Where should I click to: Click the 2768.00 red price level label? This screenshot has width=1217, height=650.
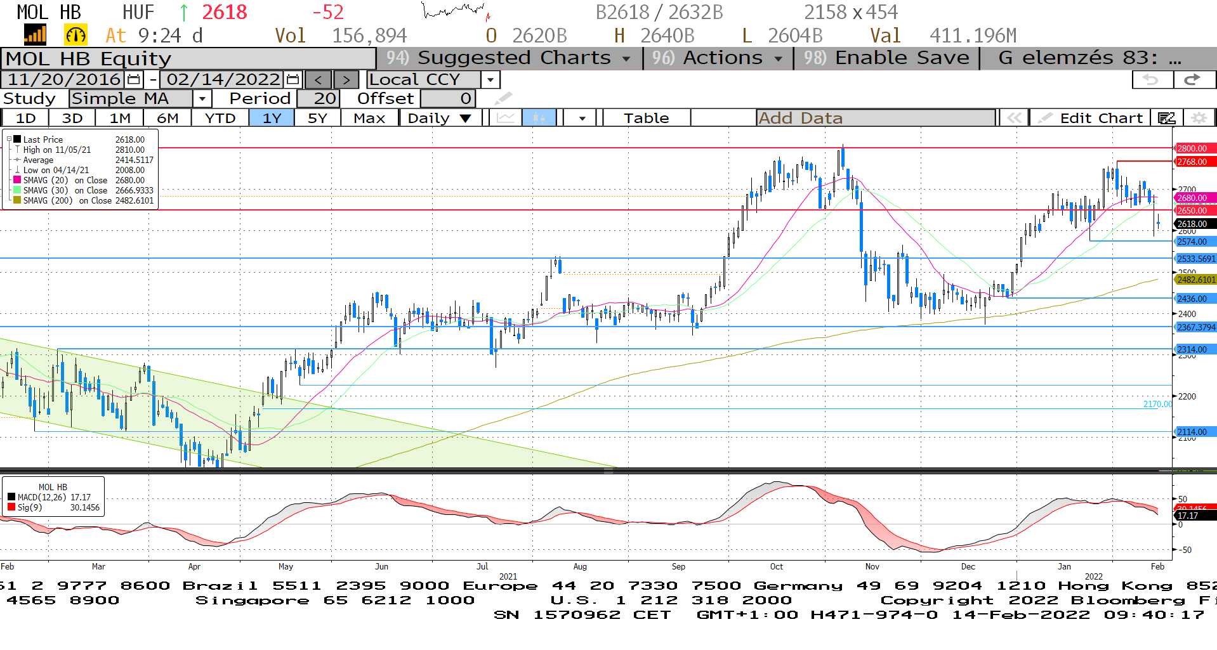pos(1195,162)
